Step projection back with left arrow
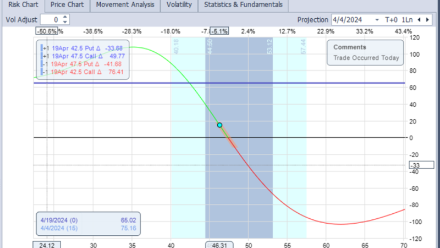The width and height of the screenshot is (440, 248). click(x=420, y=19)
